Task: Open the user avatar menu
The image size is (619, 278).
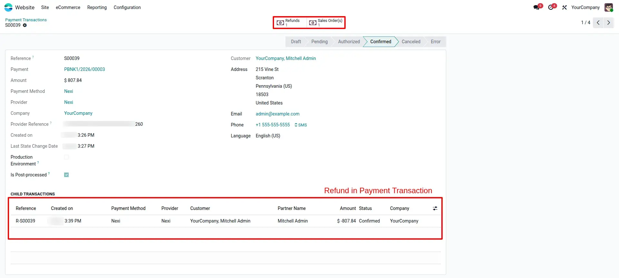Action: click(x=608, y=7)
